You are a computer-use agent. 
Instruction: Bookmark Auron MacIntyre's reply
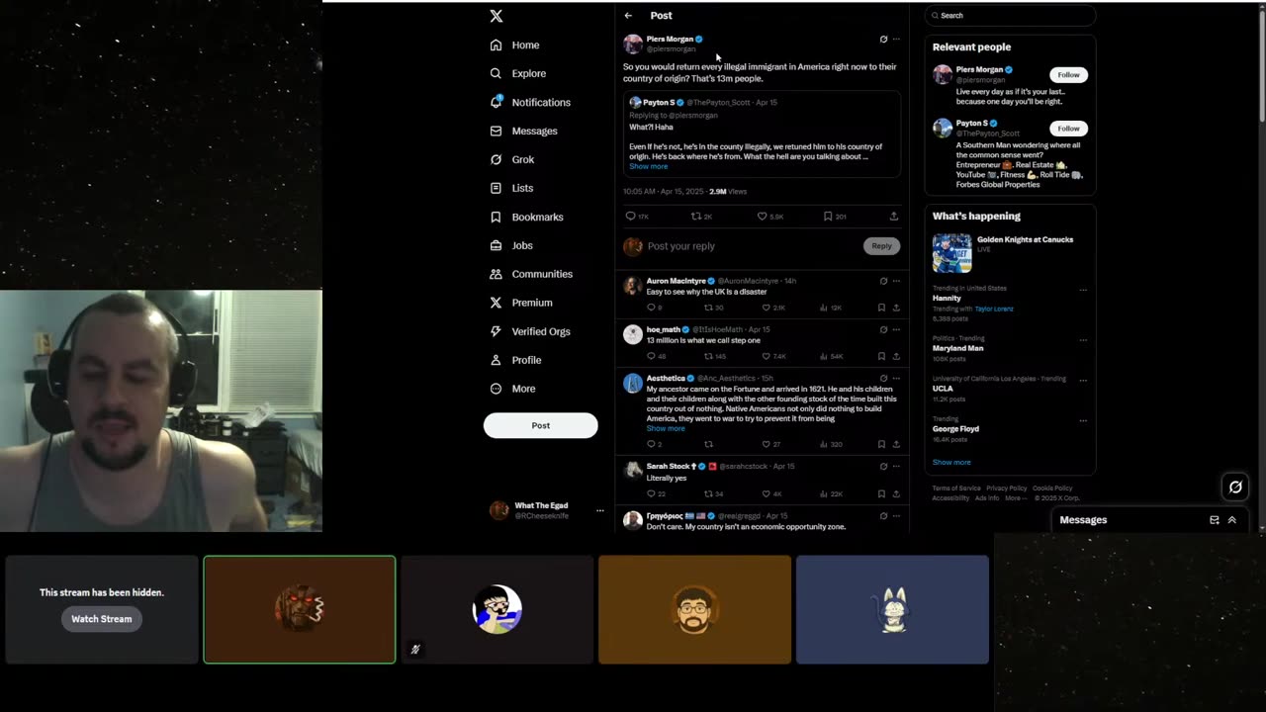pyautogui.click(x=881, y=308)
